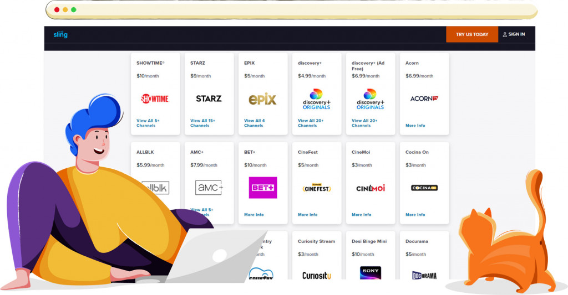Image resolution: width=568 pixels, height=295 pixels.
Task: Click the CineMoi card title
Action: tap(361, 152)
